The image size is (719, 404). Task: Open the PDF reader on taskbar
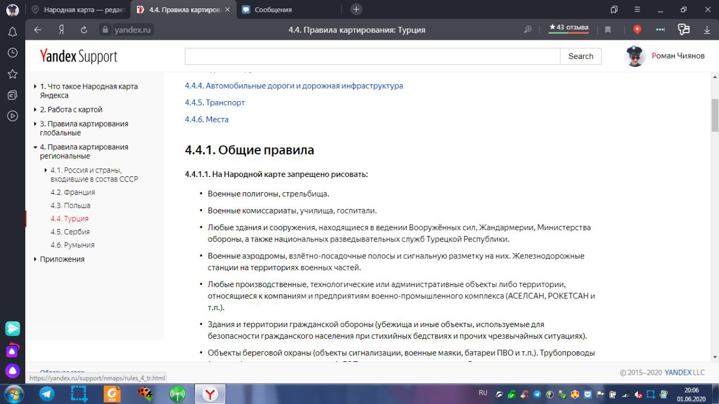click(113, 394)
